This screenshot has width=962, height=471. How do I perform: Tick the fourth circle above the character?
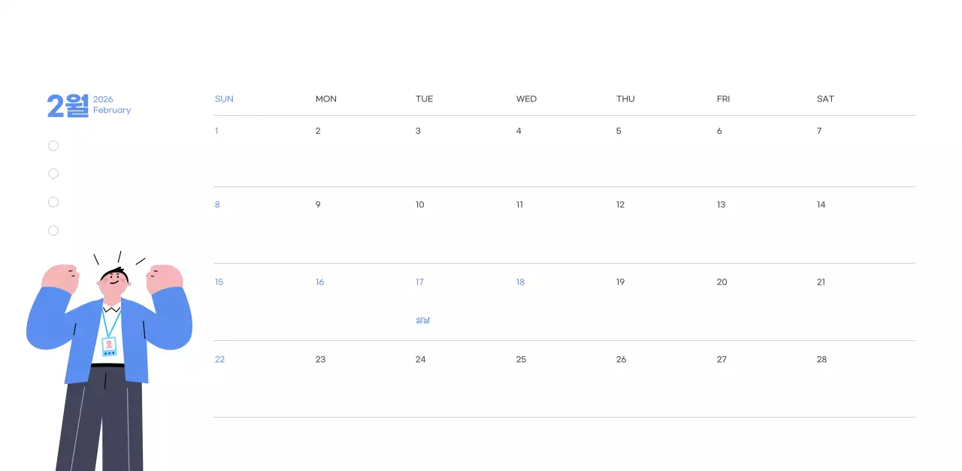tap(53, 231)
